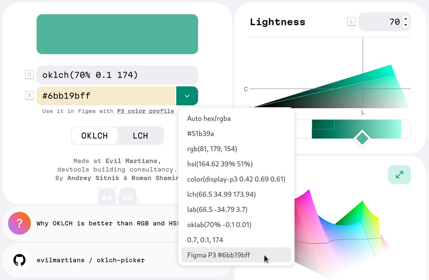
Task: Pick lab(66.5 -34.79 3.7) format
Action: pos(236,209)
